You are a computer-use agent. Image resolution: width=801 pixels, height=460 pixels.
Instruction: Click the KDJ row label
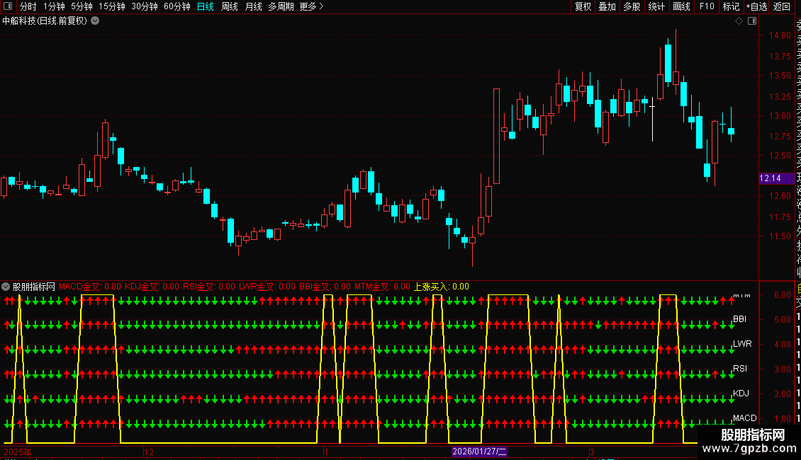click(741, 393)
